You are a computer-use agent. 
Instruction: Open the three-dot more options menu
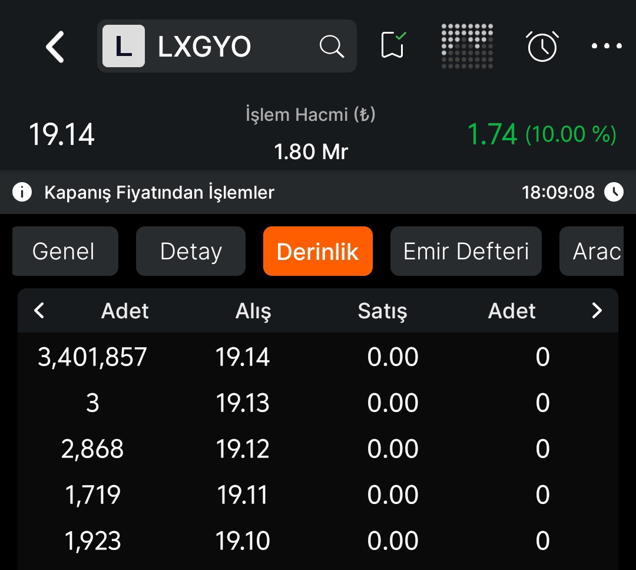tap(607, 46)
